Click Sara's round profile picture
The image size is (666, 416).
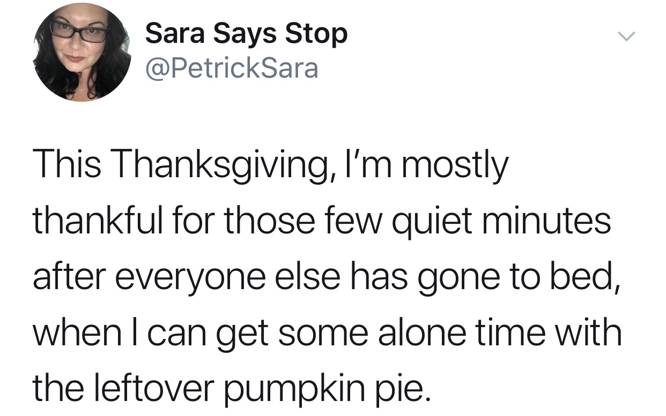click(82, 52)
